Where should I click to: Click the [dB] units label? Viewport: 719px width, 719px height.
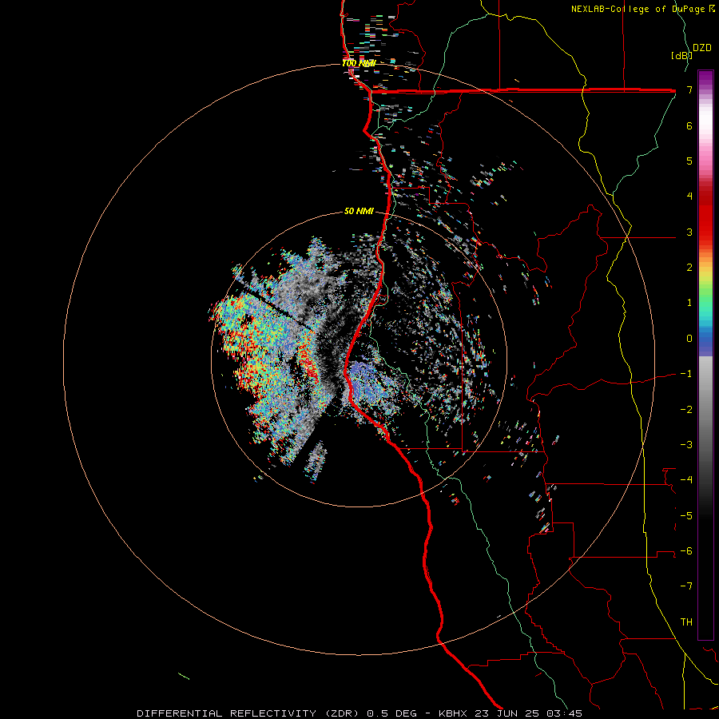coord(681,55)
